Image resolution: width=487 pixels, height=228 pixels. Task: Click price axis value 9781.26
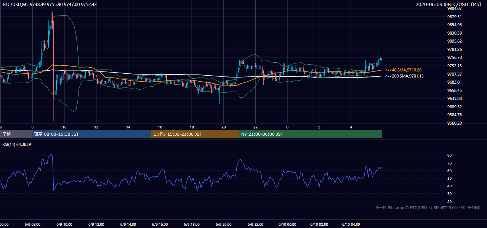(x=455, y=49)
